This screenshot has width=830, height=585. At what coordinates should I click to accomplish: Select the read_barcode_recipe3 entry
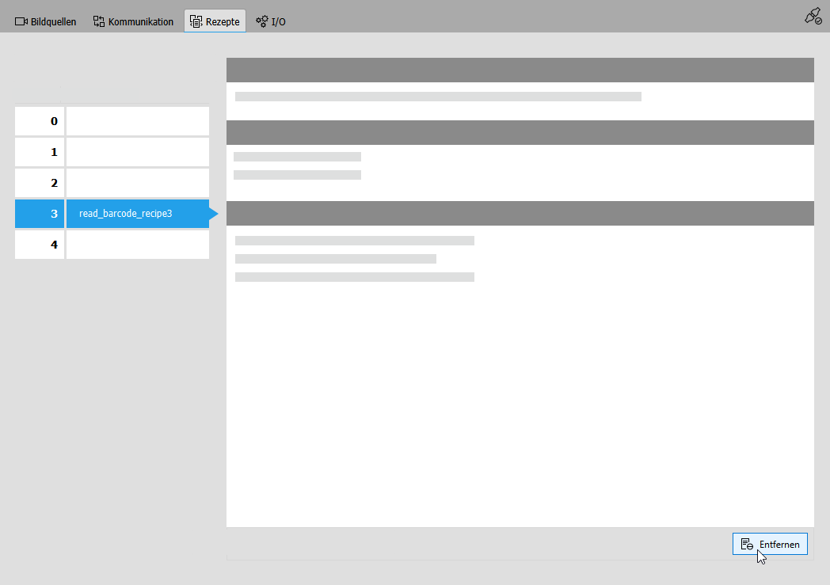coord(137,214)
